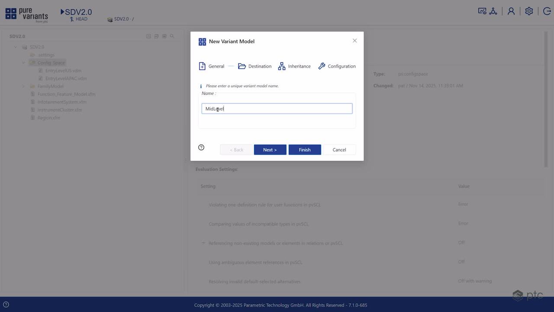Expand the FamilyModel folder
The image size is (554, 312).
click(23, 86)
